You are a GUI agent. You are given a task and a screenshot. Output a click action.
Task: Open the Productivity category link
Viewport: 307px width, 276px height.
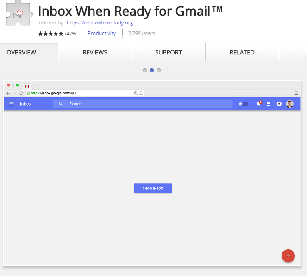click(101, 33)
